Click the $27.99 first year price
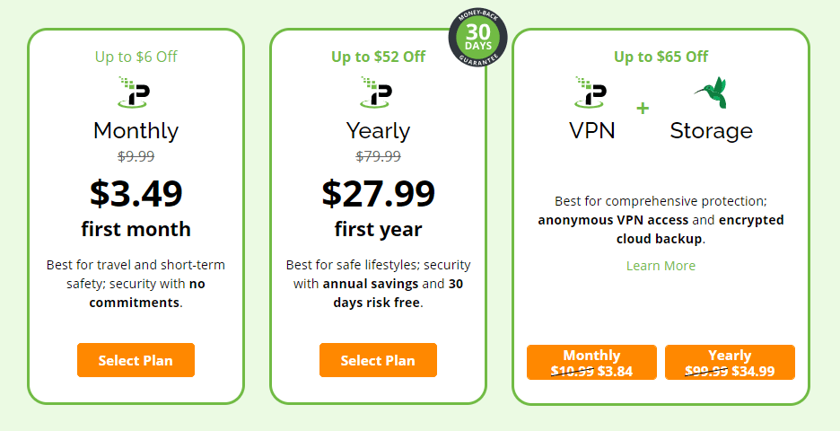 378,194
